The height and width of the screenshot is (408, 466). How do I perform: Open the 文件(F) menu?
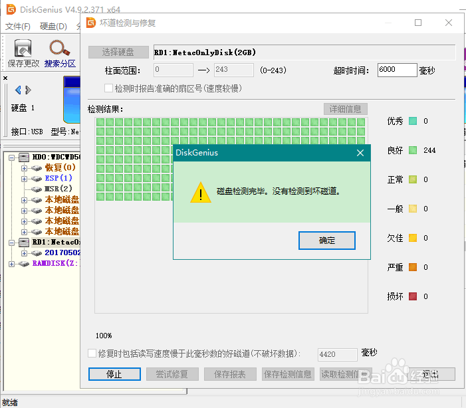18,26
